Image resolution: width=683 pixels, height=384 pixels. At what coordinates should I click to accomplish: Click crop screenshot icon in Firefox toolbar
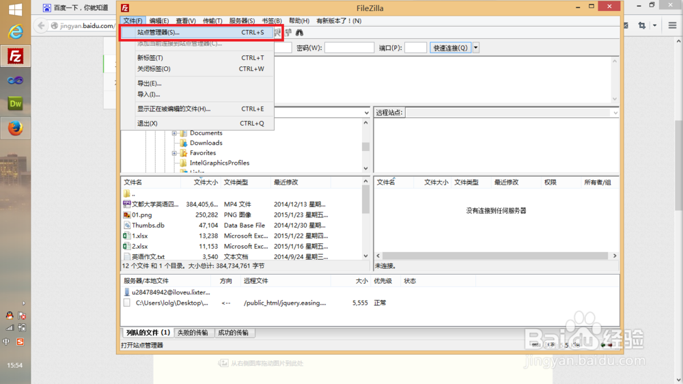click(x=641, y=26)
